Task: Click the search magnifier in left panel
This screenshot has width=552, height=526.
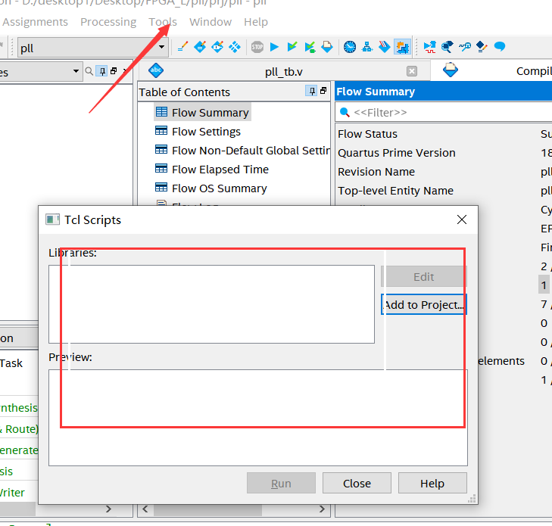Action: coord(89,71)
